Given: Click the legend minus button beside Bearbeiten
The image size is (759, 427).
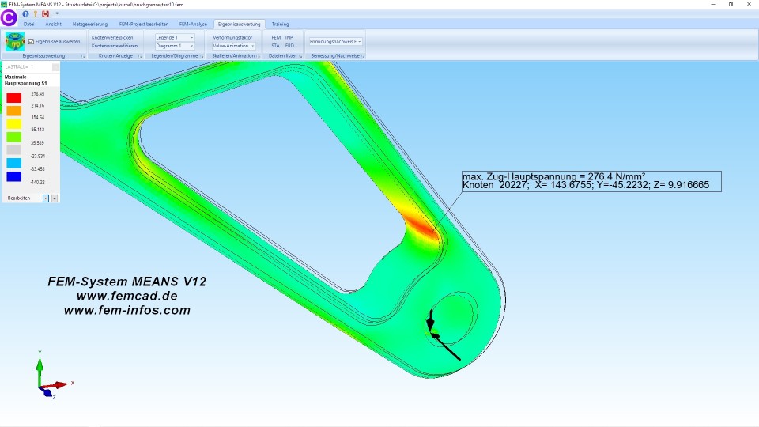Looking at the screenshot, I should point(46,198).
